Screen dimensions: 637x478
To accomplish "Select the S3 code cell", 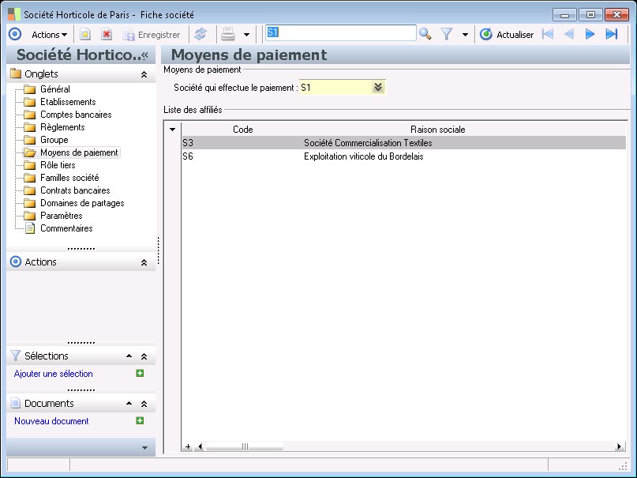I will 242,143.
